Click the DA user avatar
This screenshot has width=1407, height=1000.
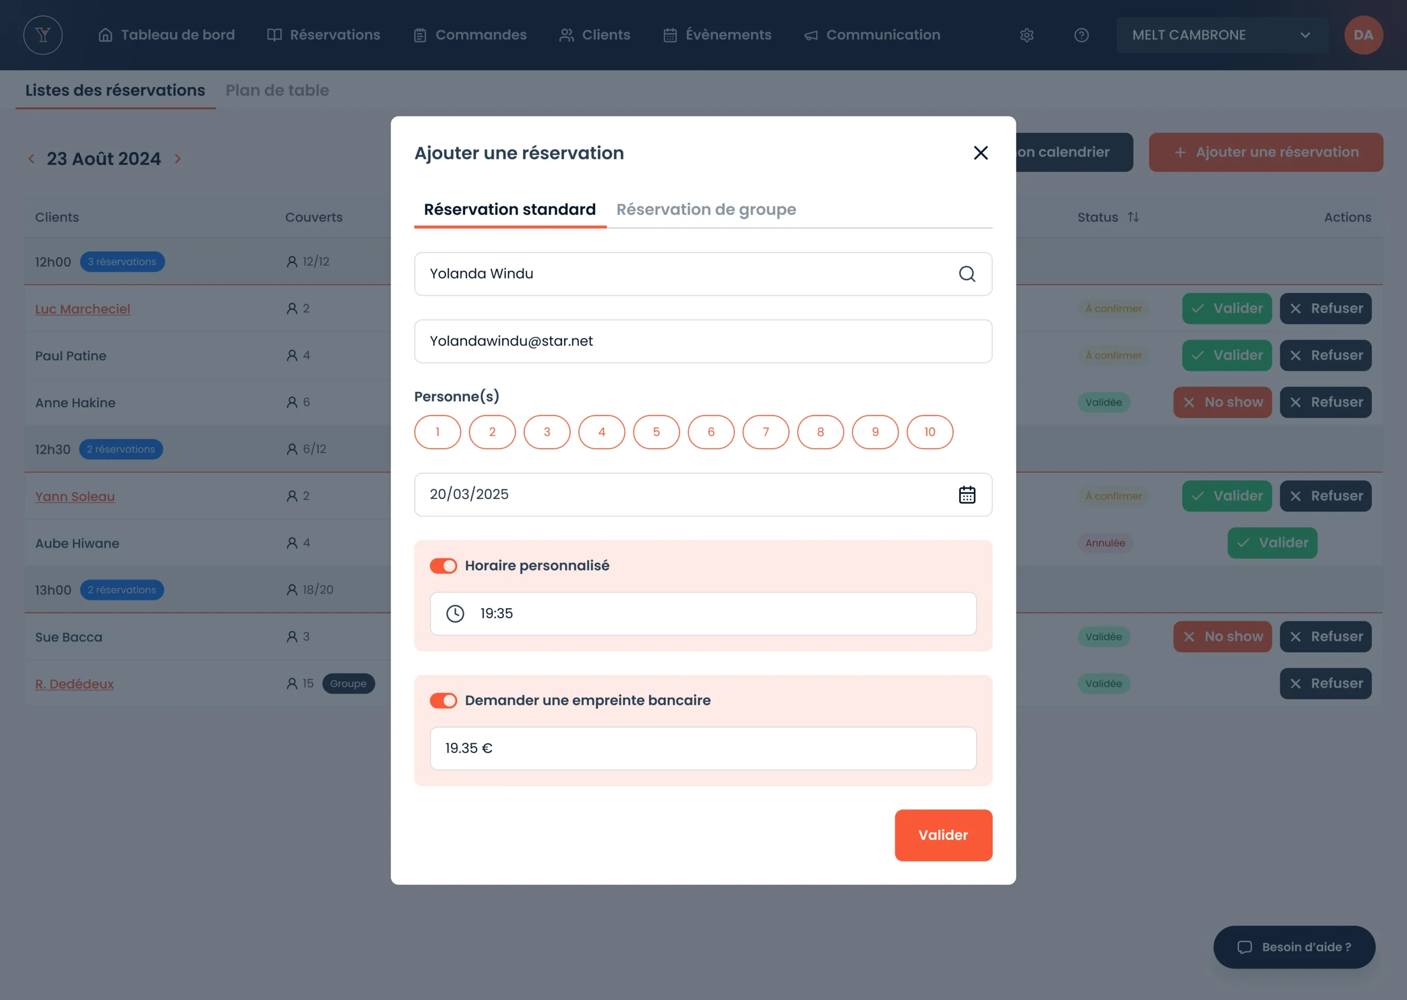tap(1362, 35)
